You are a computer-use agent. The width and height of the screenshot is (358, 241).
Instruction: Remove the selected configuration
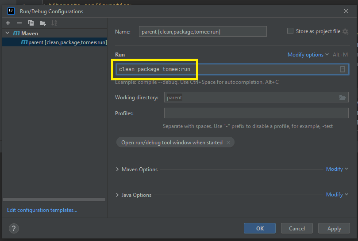coord(19,23)
